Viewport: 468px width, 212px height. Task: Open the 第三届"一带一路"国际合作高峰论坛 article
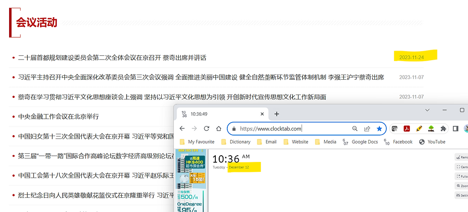[x=96, y=156]
